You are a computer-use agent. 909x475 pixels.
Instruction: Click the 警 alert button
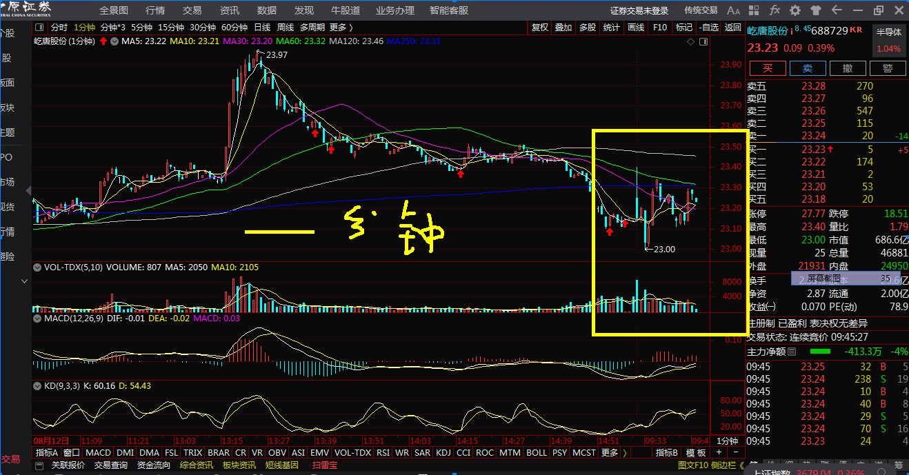pyautogui.click(x=888, y=68)
